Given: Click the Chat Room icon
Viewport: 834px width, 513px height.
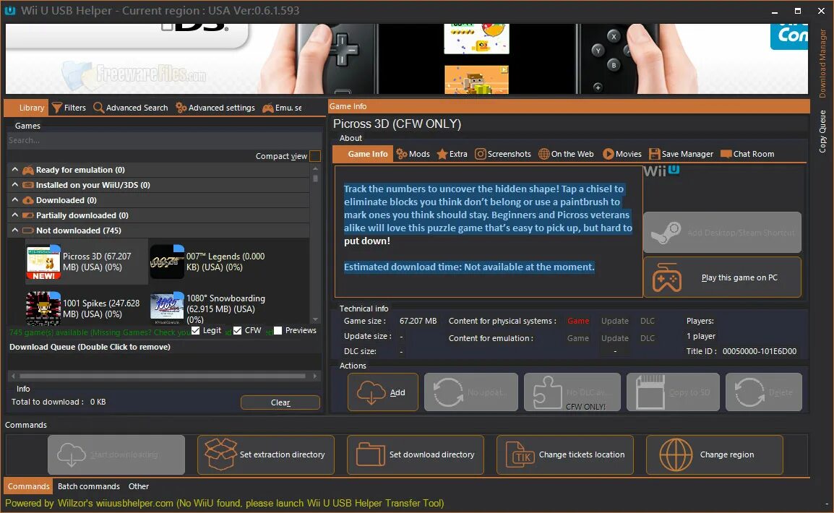Looking at the screenshot, I should [726, 154].
